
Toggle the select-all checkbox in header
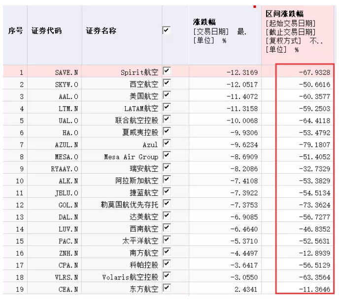[166, 30]
